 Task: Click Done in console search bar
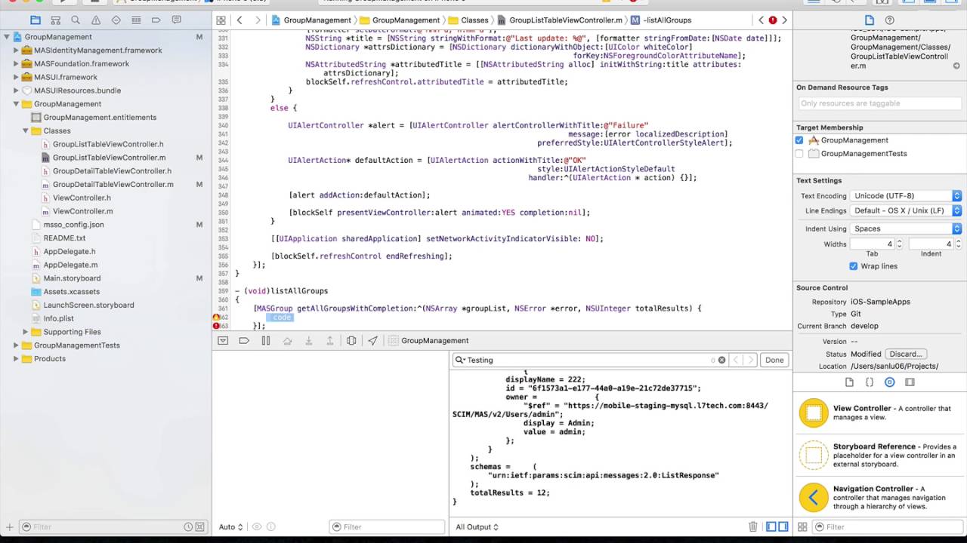point(774,360)
